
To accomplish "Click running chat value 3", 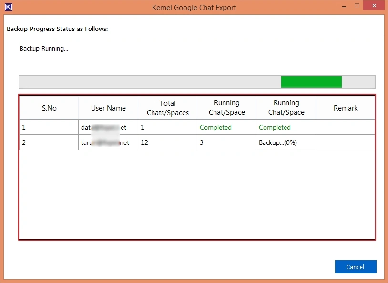I will click(227, 142).
